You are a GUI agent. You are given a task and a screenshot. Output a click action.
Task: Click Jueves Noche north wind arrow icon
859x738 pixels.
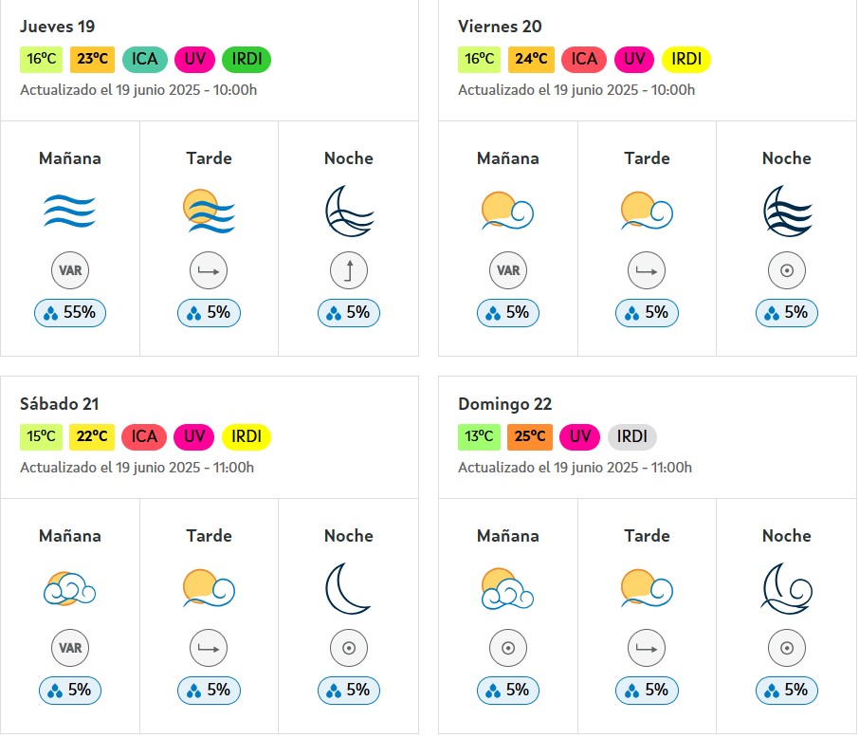coord(349,270)
